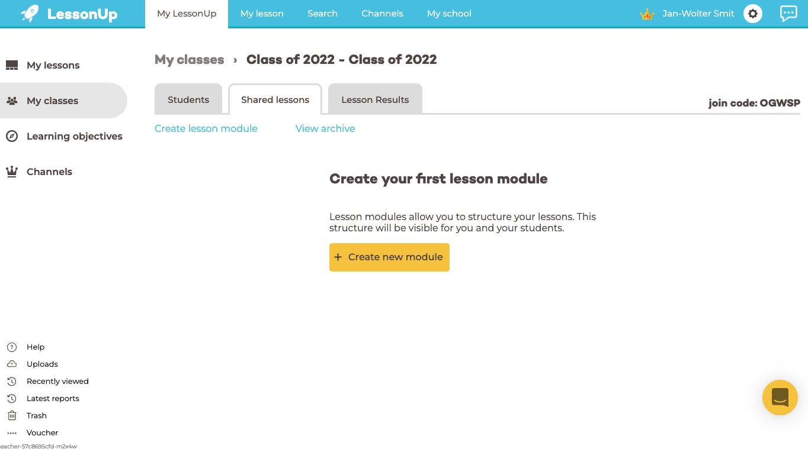Open the Search menu in top bar

[322, 14]
